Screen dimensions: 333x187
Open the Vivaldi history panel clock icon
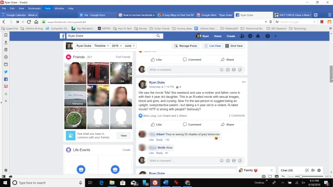pos(6,57)
